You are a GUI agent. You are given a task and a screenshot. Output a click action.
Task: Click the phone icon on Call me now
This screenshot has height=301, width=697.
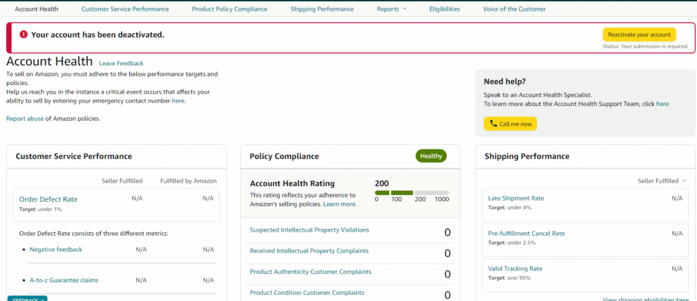pos(493,124)
